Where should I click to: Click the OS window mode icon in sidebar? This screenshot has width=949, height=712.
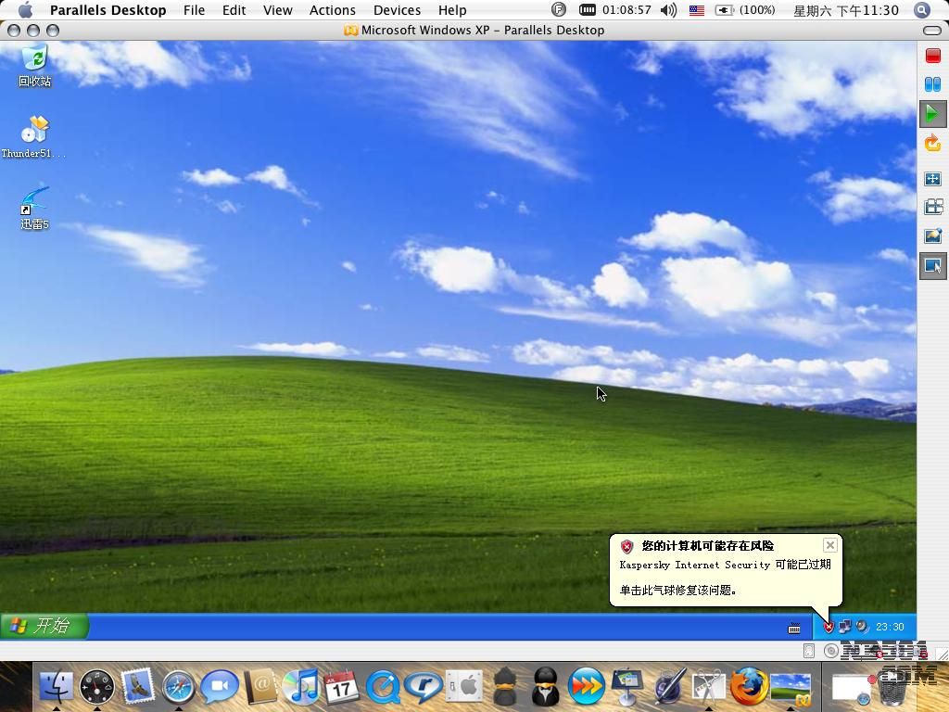point(932,207)
